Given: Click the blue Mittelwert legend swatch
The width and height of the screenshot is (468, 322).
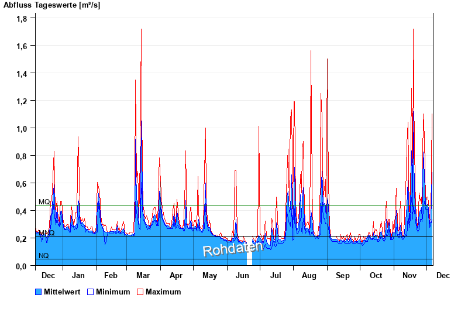Looking at the screenshot, I should 39,292.
